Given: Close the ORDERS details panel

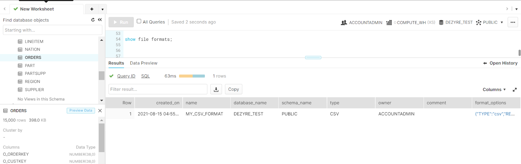Looking at the screenshot, I should click(100, 111).
